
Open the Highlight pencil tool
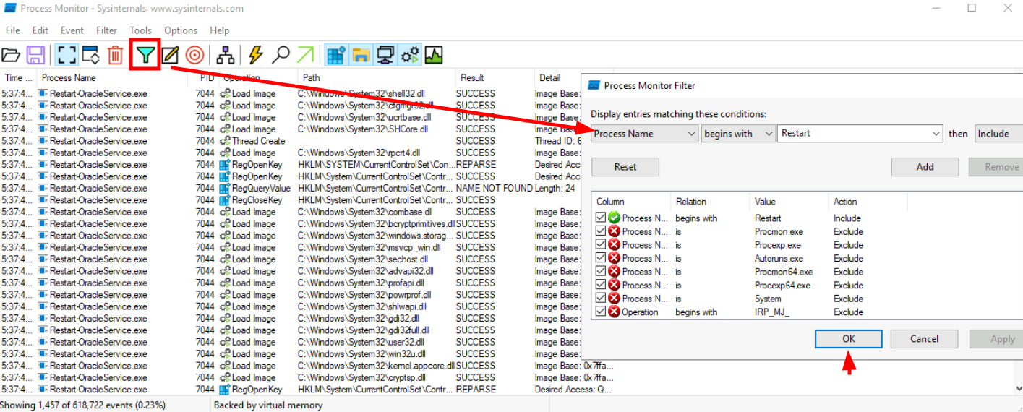[x=170, y=55]
